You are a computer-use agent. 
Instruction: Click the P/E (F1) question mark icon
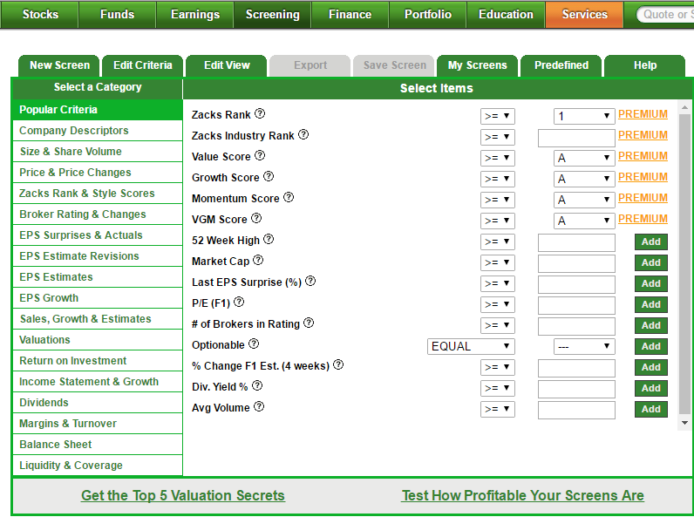click(239, 303)
